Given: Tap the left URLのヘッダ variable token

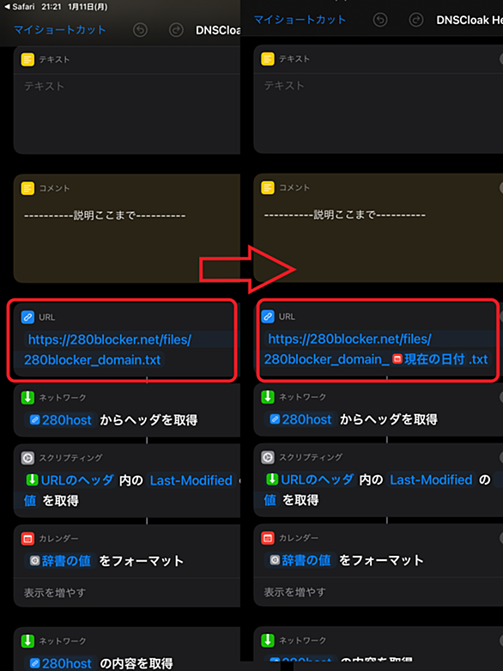Looking at the screenshot, I should [70, 480].
